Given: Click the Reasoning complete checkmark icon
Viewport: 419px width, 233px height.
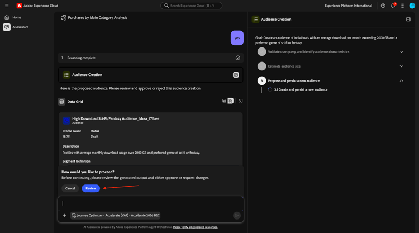Looking at the screenshot, I should pos(238,58).
